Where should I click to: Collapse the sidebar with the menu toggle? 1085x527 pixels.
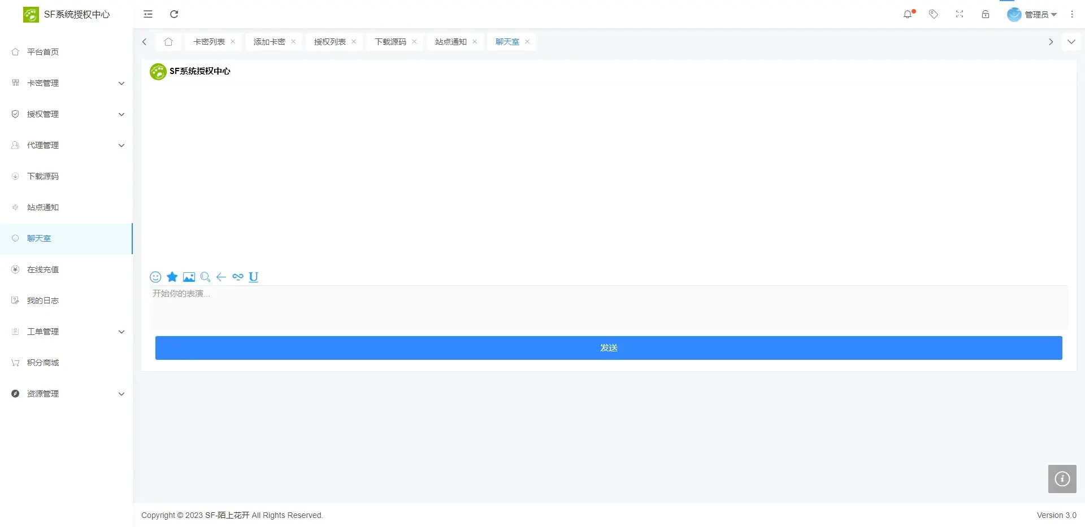(148, 14)
